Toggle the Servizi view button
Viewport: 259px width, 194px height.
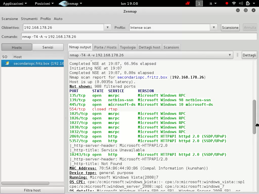(x=48, y=47)
